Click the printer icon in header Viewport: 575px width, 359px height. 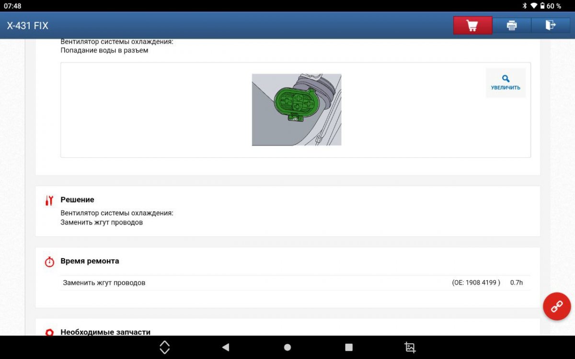click(x=512, y=25)
